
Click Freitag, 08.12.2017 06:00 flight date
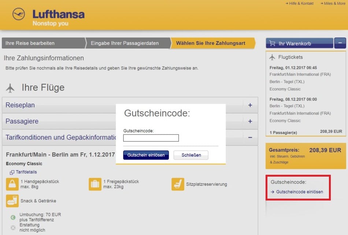pos(293,99)
